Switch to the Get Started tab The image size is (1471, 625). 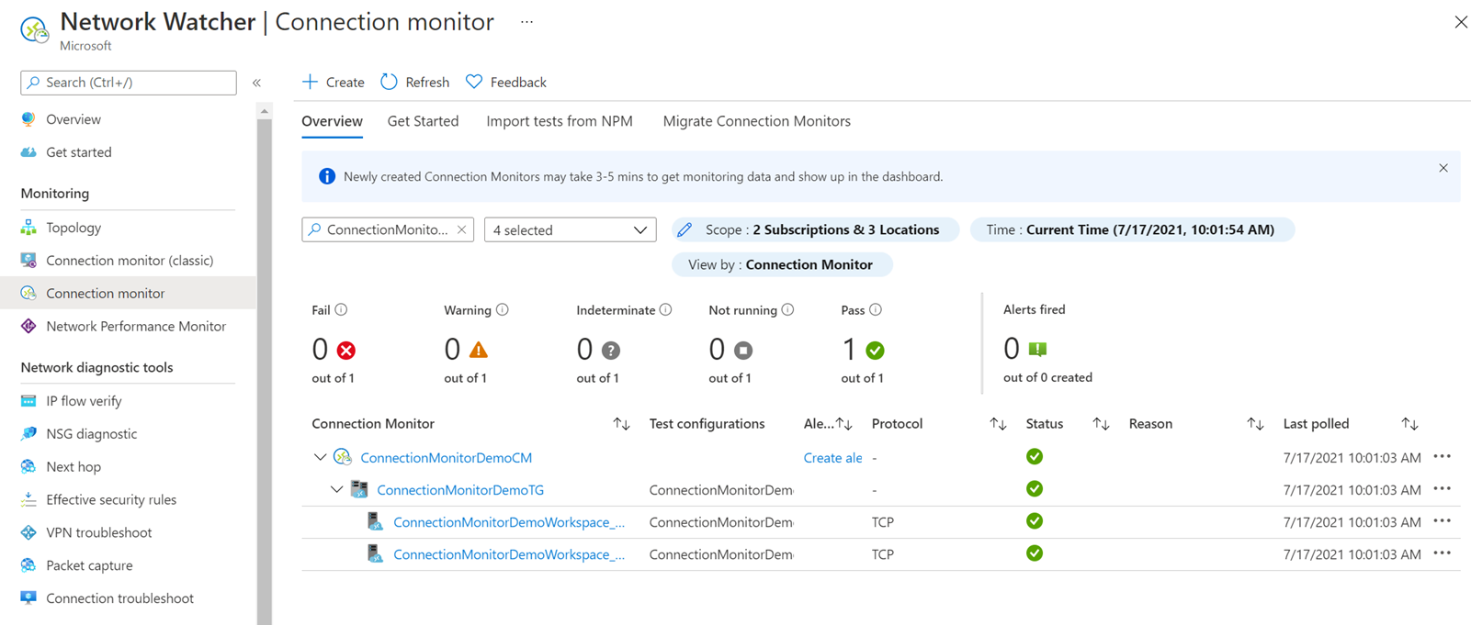pyautogui.click(x=423, y=121)
